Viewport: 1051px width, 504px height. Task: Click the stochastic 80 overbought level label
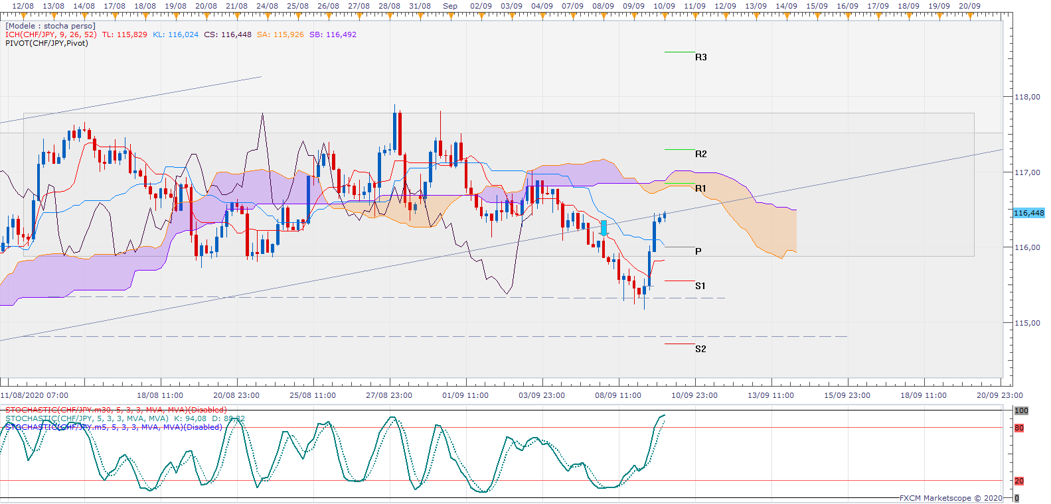click(1019, 428)
